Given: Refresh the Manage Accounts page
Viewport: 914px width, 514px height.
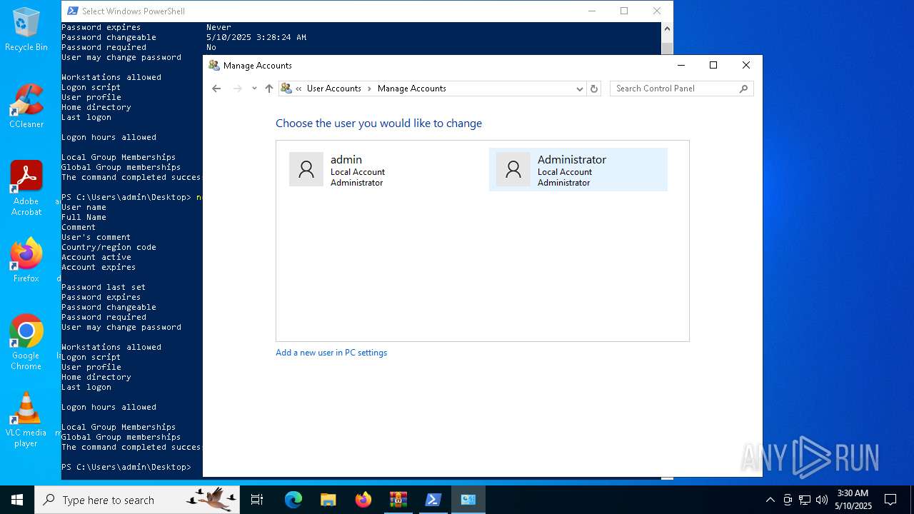Looking at the screenshot, I should (593, 89).
